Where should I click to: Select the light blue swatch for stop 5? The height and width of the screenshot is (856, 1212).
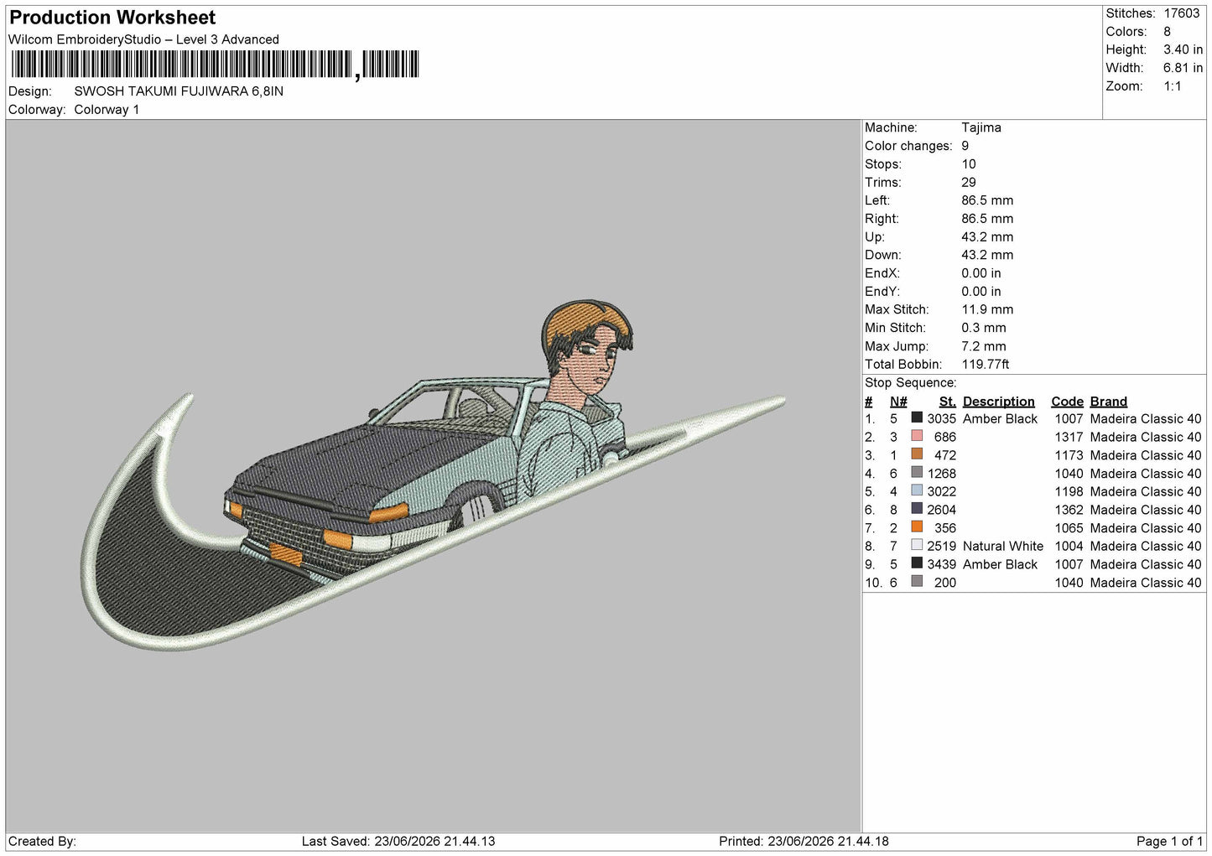point(917,490)
